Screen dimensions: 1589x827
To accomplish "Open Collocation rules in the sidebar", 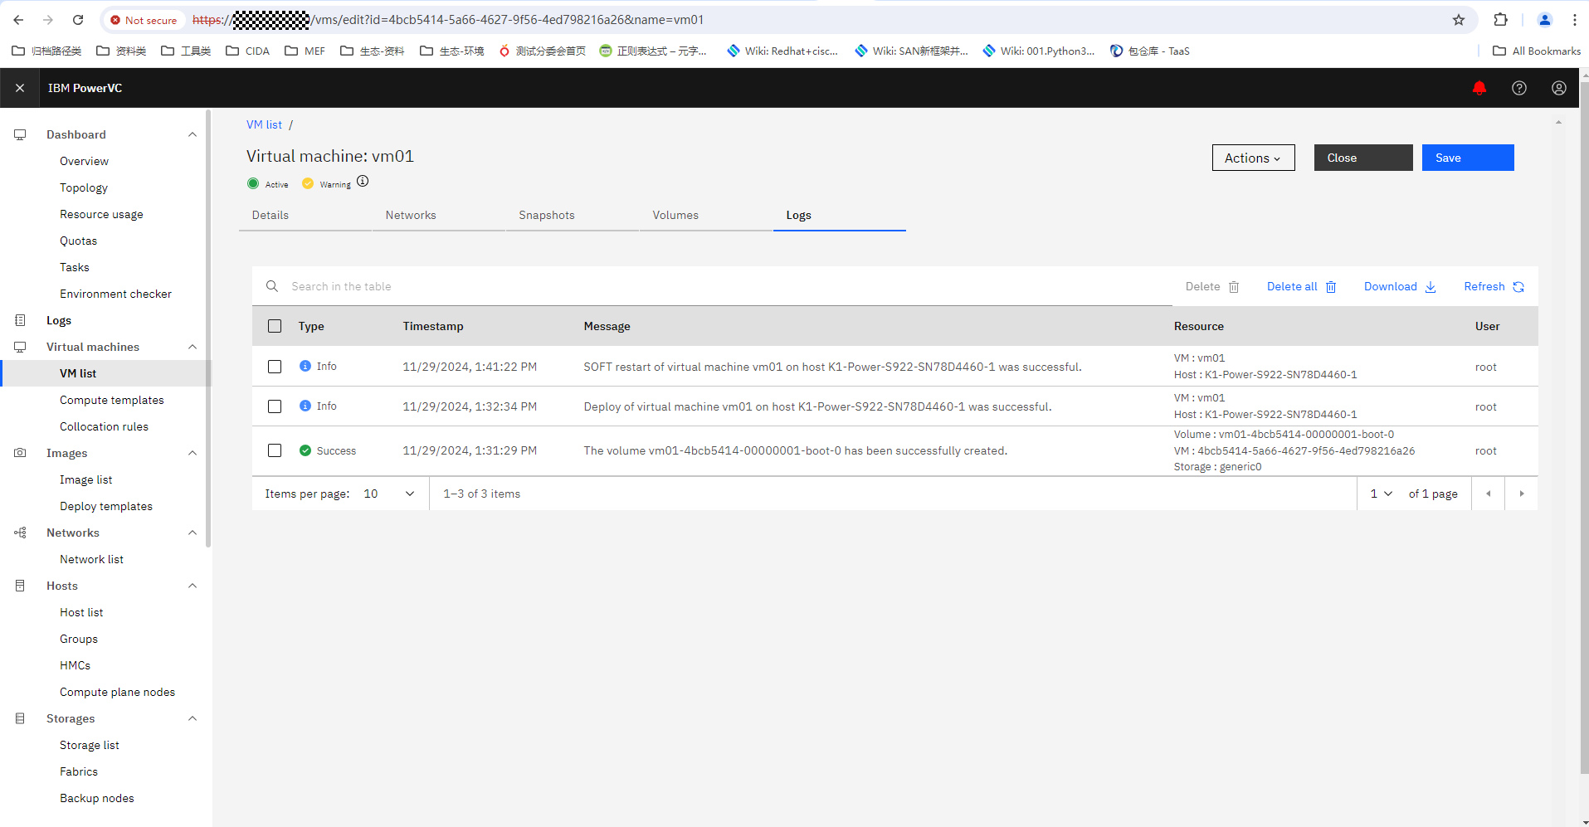I will pyautogui.click(x=104, y=426).
